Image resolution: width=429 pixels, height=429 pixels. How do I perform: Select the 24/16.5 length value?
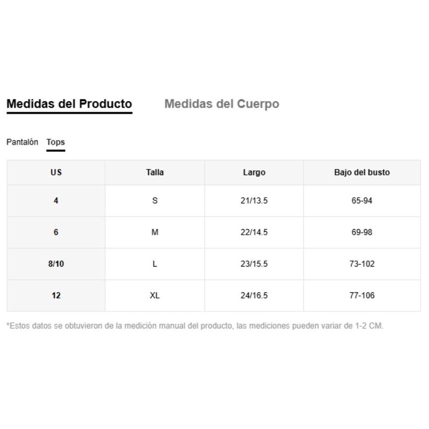tap(254, 295)
